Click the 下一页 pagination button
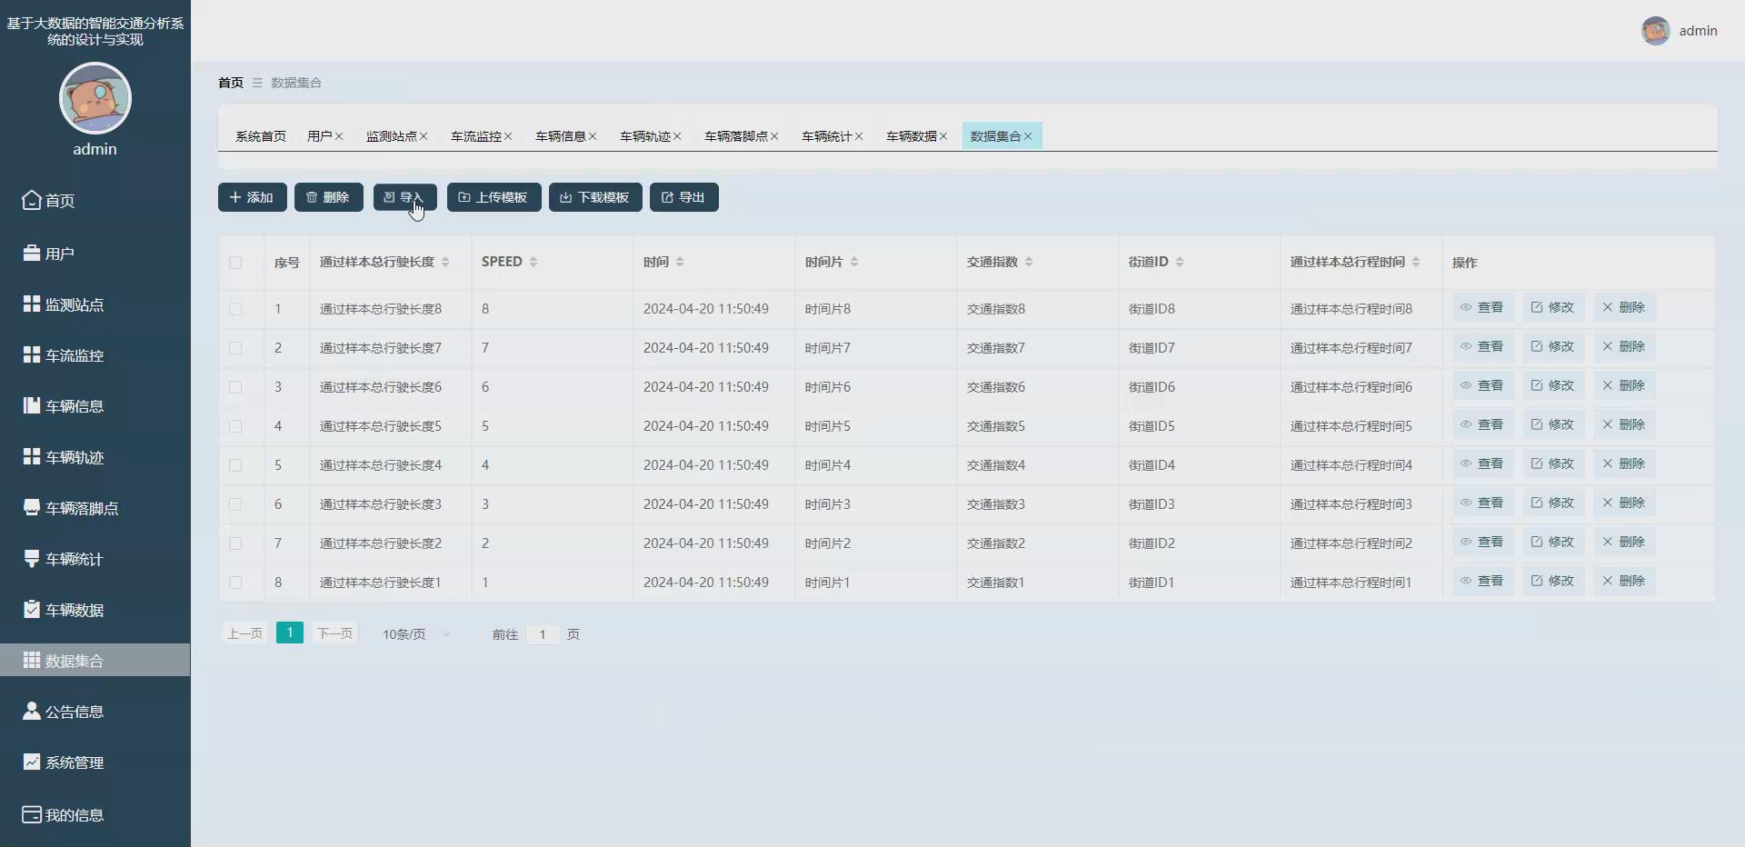1745x847 pixels. point(334,633)
